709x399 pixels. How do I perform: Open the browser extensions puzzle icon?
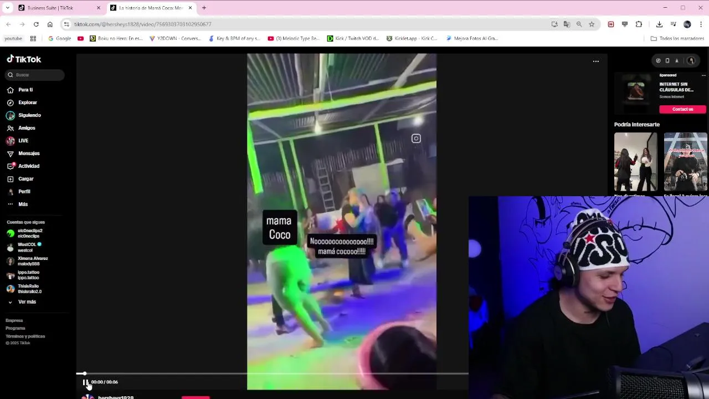point(639,24)
